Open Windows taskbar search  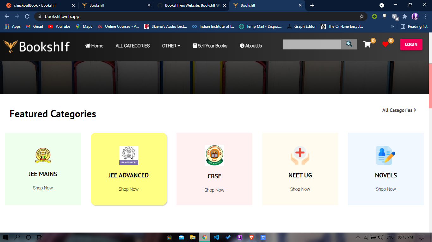pos(17,237)
